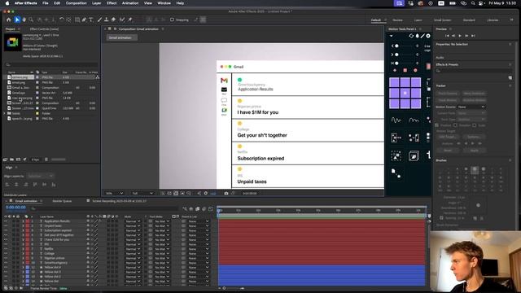
Task: Click the Home icon in toolbar
Action: (9, 20)
